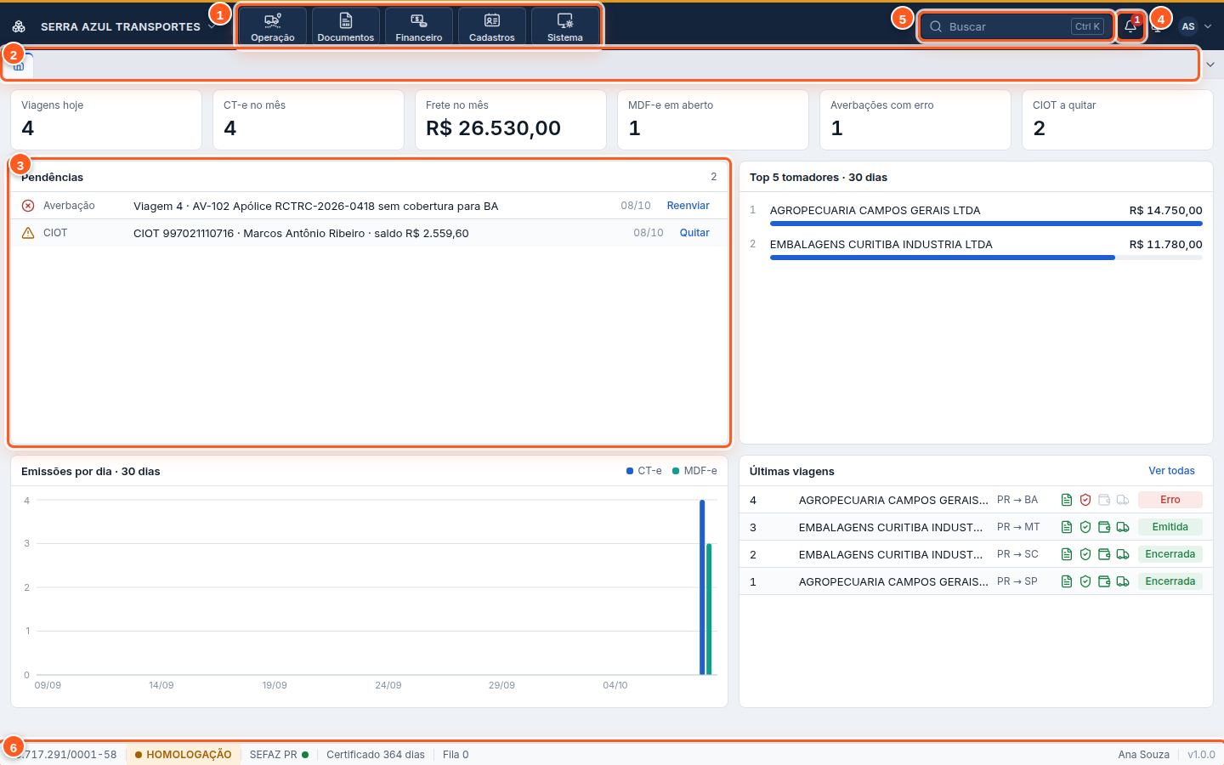Viewport: 1224px width, 765px height.
Task: Click the red shield icon on trip 4
Action: pos(1085,500)
